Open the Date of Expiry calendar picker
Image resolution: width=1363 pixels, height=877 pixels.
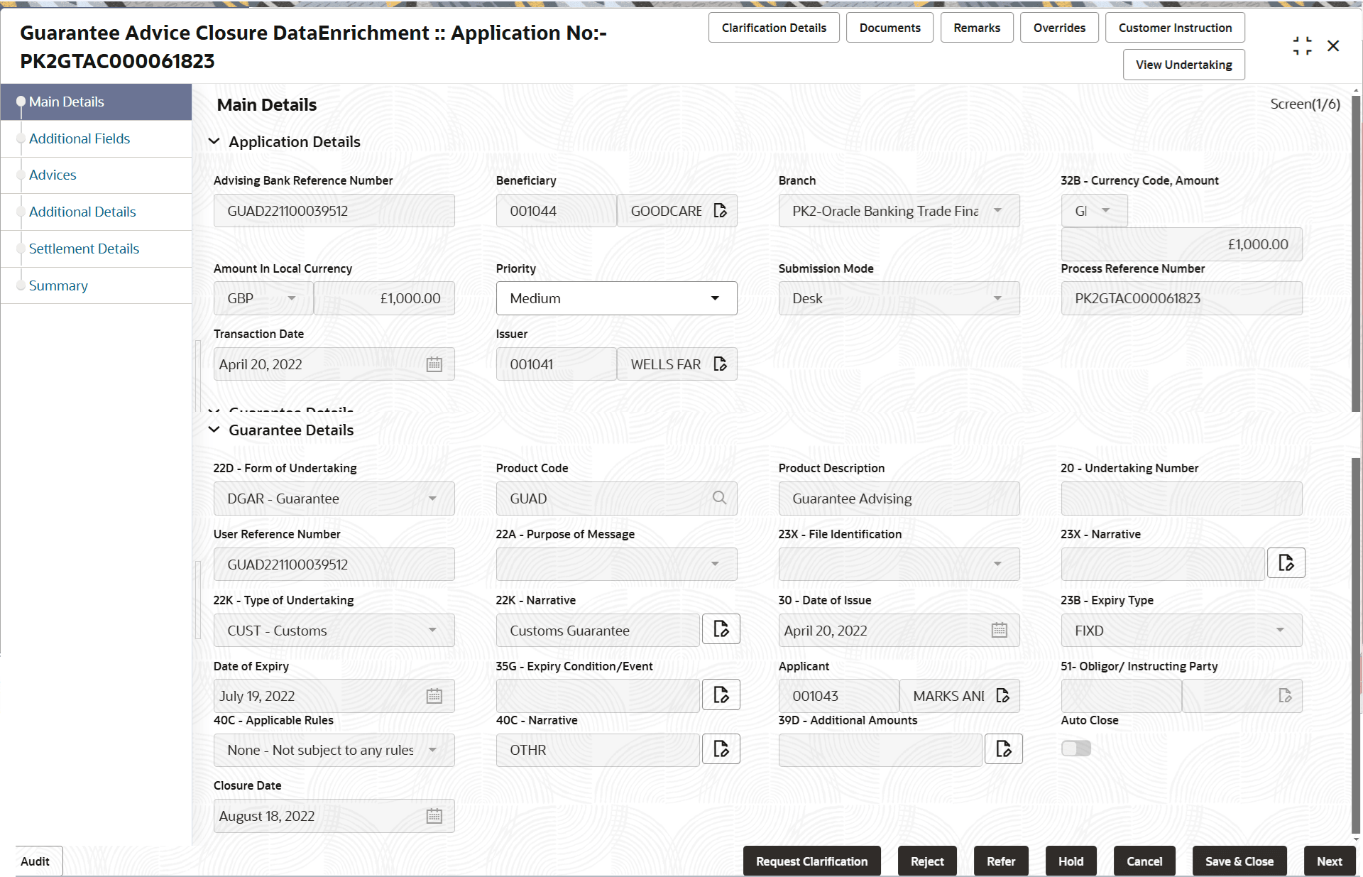[434, 695]
